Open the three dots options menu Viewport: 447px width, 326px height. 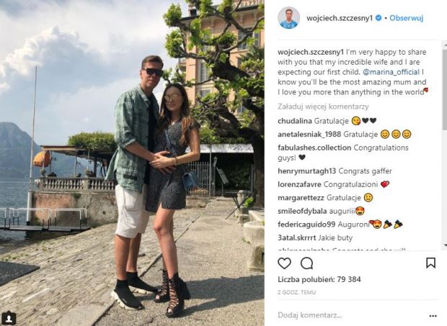point(433,315)
